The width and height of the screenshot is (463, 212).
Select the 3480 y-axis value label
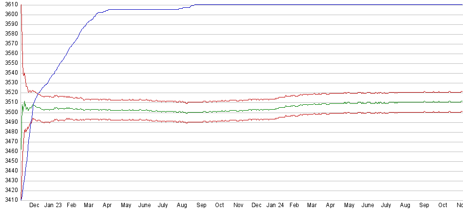(x=10, y=132)
